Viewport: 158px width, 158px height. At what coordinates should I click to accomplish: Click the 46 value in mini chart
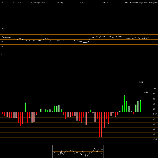coord(102,150)
